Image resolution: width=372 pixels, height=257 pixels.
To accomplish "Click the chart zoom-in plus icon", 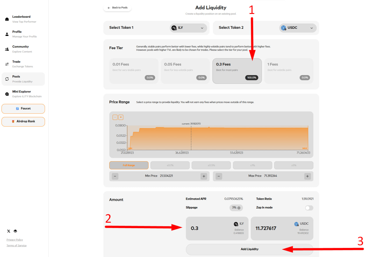I will click(x=121, y=117).
